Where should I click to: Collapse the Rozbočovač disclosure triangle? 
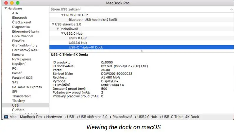[58, 29]
